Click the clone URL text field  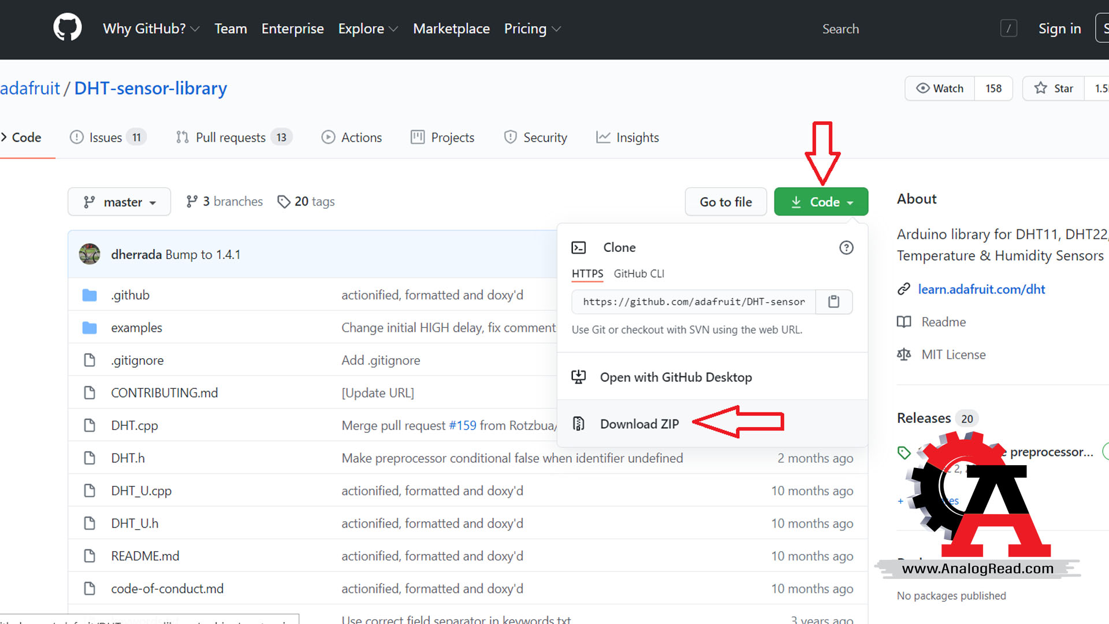pyautogui.click(x=694, y=302)
